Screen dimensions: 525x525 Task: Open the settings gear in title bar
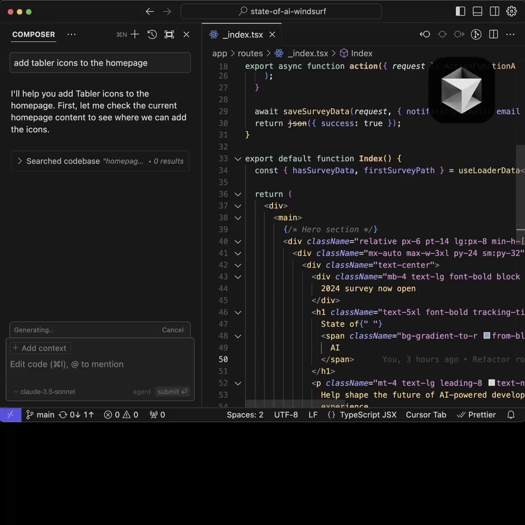(x=511, y=12)
